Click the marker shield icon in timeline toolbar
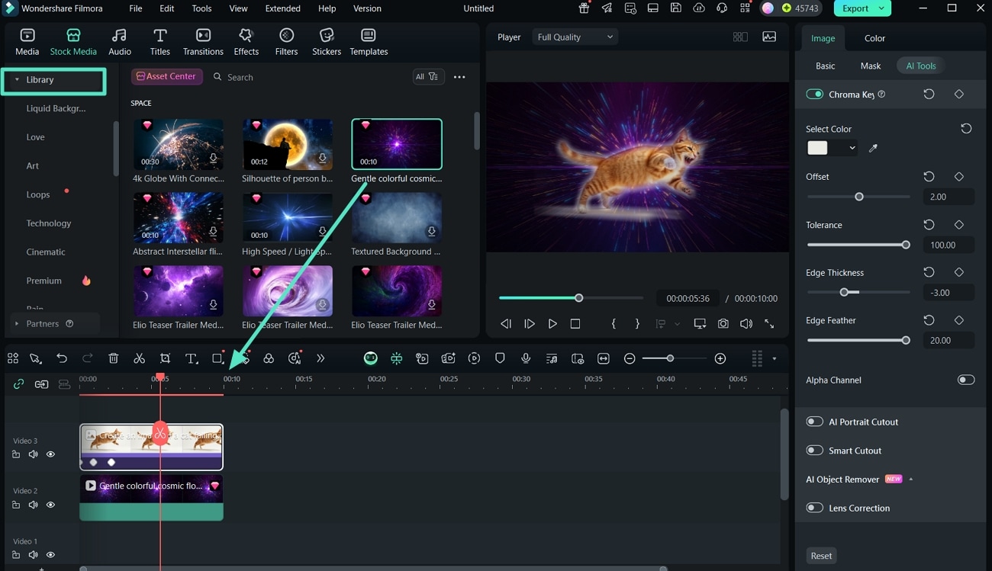 coord(500,358)
